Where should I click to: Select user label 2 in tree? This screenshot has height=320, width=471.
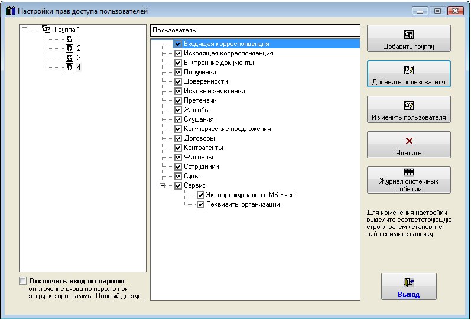[79, 48]
